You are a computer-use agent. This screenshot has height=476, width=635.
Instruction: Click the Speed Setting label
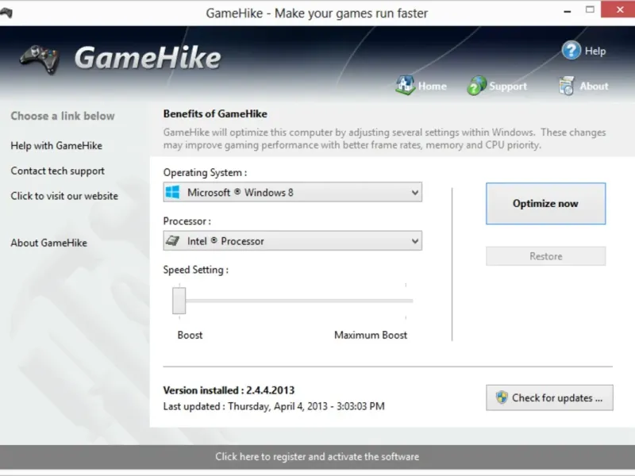(x=195, y=270)
